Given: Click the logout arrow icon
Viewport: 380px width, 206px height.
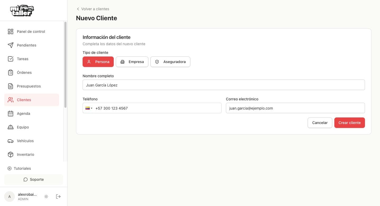Looking at the screenshot, I should [58, 197].
